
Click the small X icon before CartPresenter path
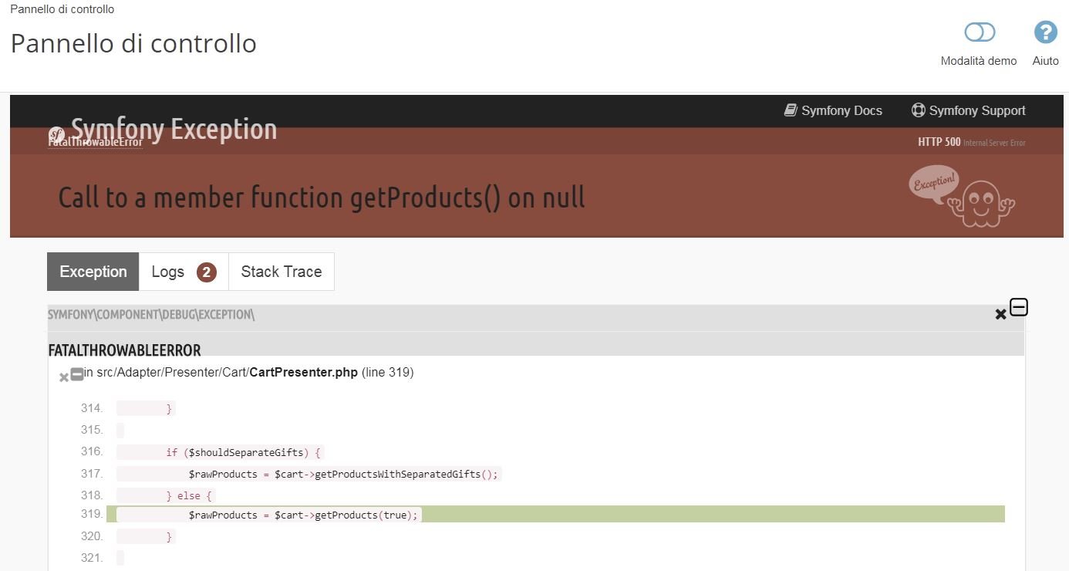[x=64, y=377]
